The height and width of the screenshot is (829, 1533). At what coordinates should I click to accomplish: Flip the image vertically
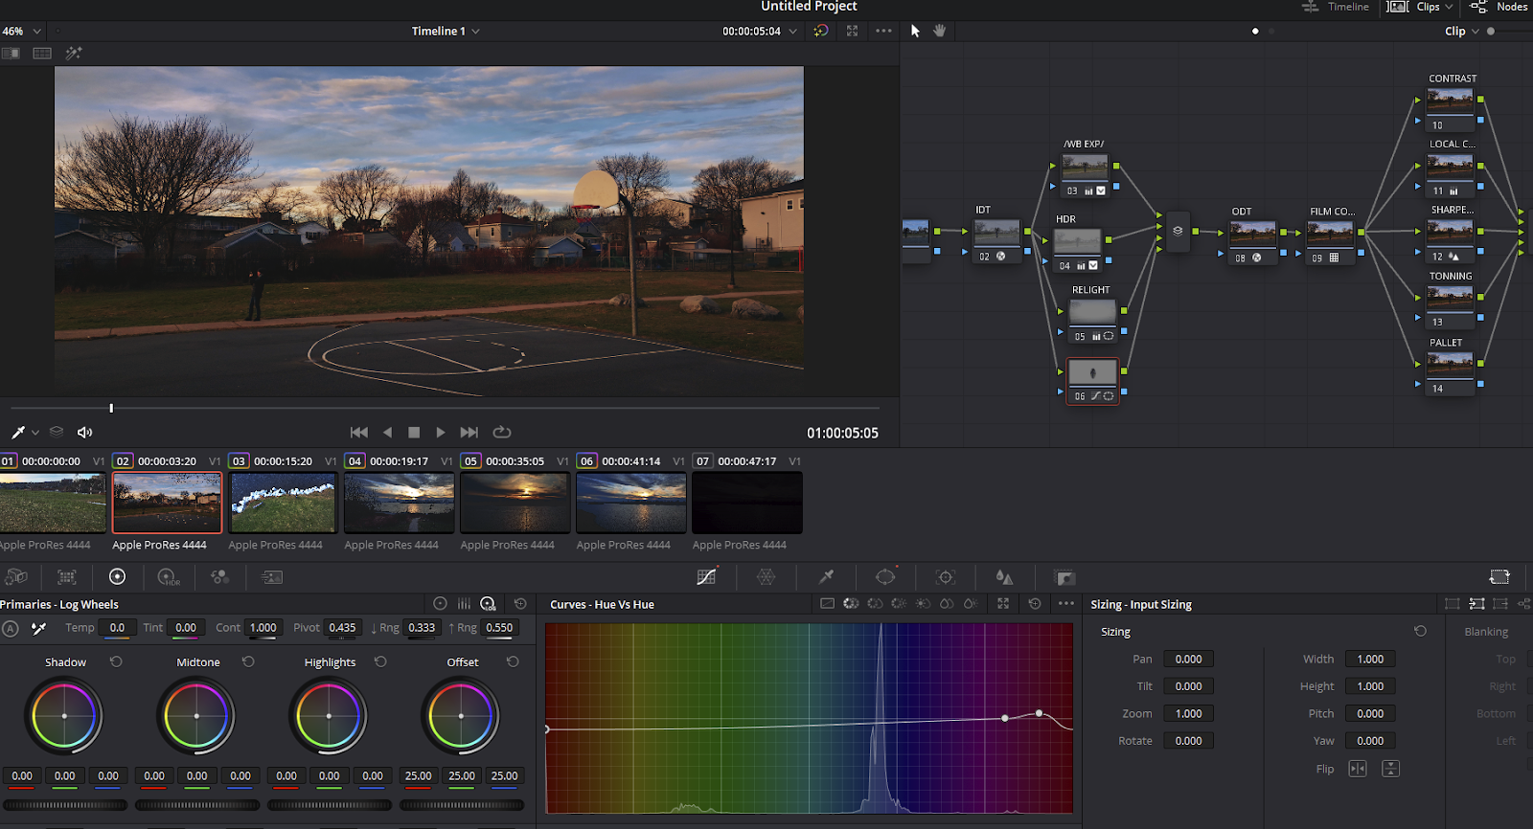click(1391, 769)
